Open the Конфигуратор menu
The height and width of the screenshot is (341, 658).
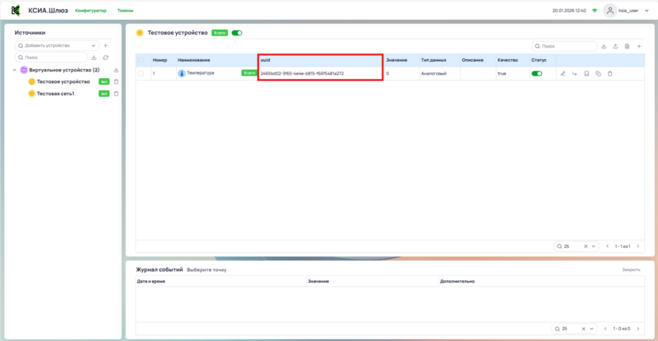(x=90, y=11)
